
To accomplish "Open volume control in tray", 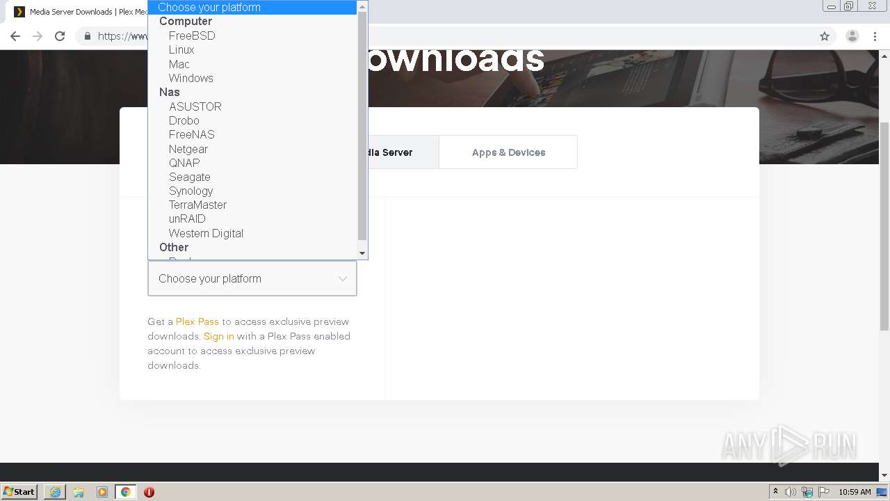I will (791, 492).
